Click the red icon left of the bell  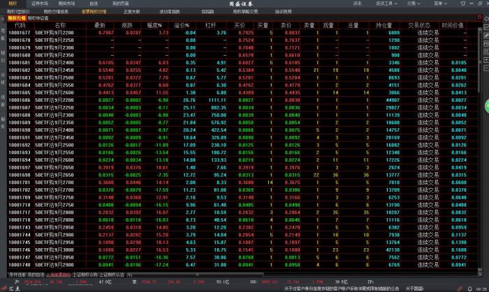click(x=460, y=289)
